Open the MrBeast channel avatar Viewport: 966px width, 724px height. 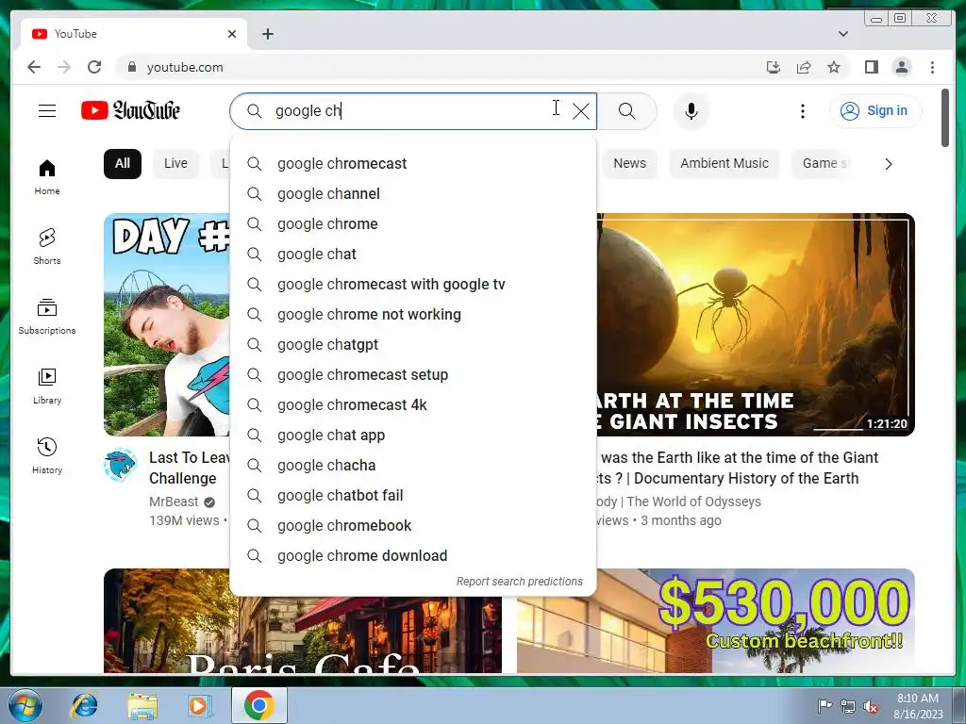click(120, 466)
